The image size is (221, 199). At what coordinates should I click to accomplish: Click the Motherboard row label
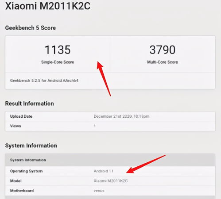[x=22, y=191]
